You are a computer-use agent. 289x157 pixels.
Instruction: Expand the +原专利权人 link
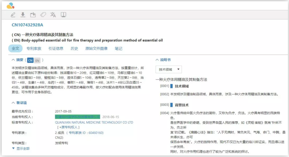coord(68,127)
